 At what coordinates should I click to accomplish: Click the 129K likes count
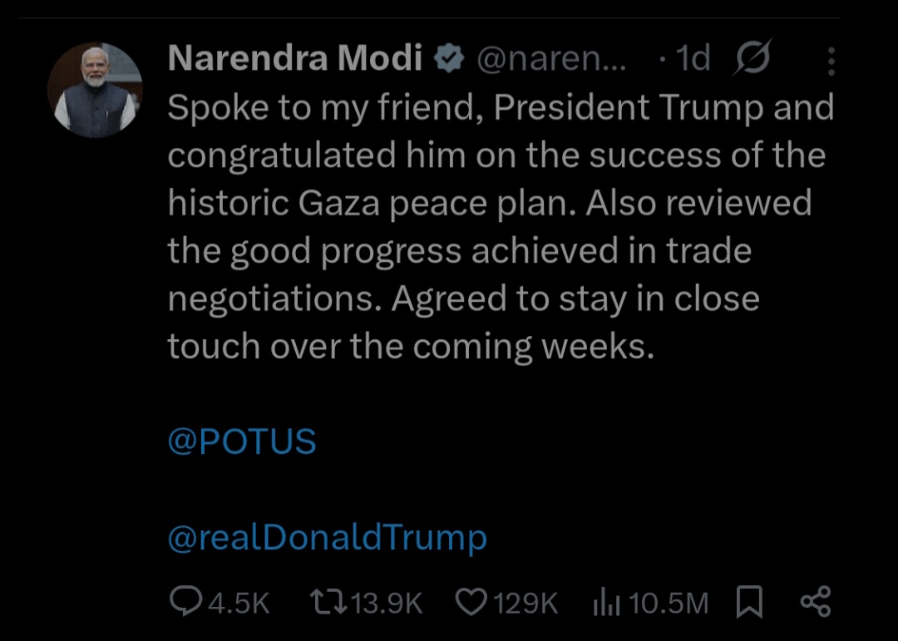(525, 603)
